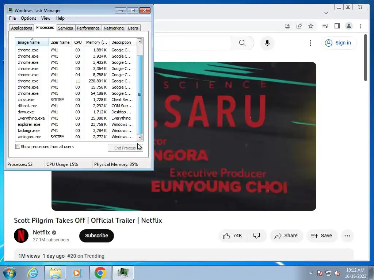Click the YouTube page vertical scrollbar
Screen dimensions: 374x280
(365, 58)
